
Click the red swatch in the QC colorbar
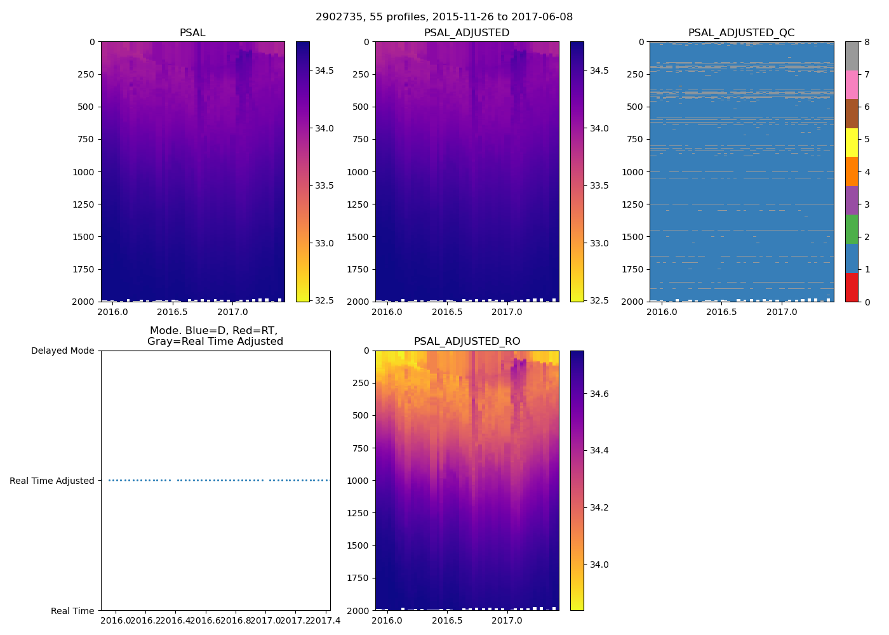pyautogui.click(x=852, y=288)
